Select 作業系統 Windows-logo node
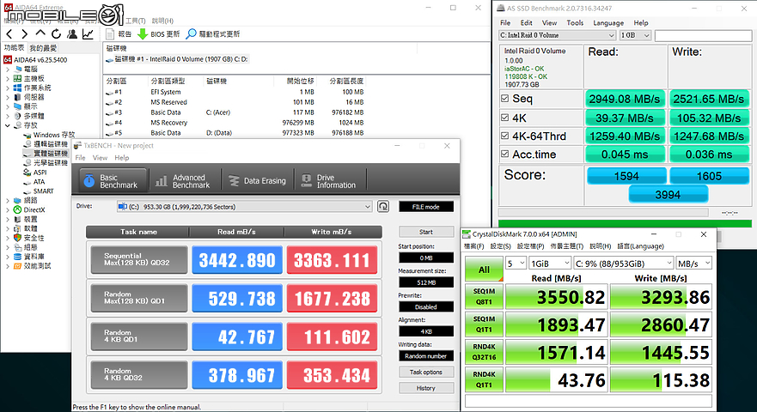This screenshot has height=412, width=757. point(32,88)
